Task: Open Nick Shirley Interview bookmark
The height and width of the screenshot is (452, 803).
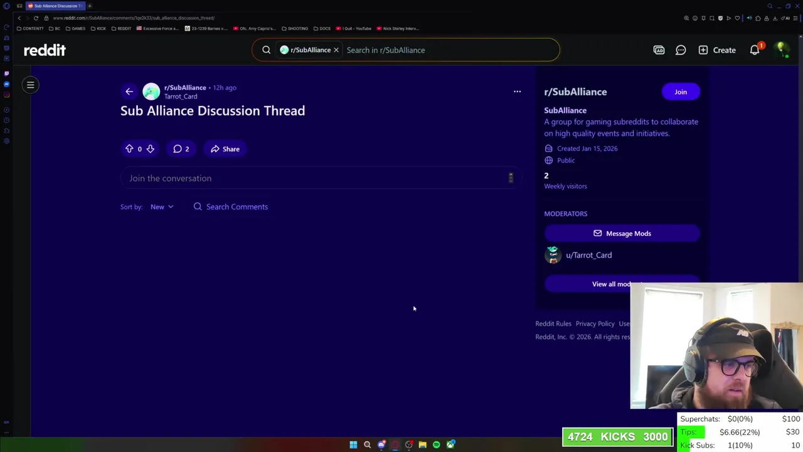Action: pyautogui.click(x=398, y=28)
